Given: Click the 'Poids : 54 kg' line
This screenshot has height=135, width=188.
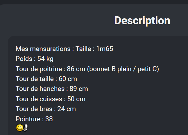Looking at the screenshot, I should (x=35, y=59).
